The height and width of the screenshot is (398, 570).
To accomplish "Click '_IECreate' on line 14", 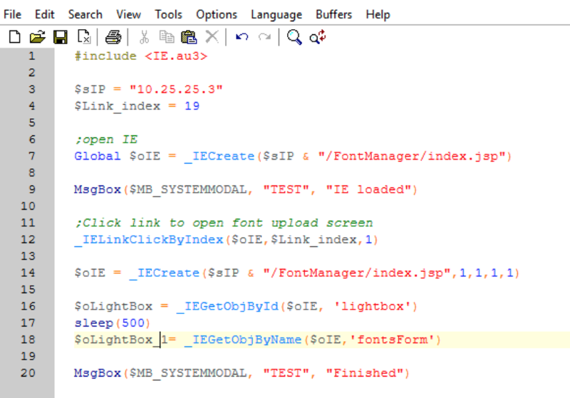I will [165, 273].
